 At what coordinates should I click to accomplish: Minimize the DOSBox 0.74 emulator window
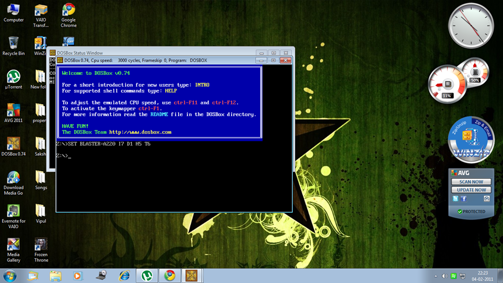261,60
